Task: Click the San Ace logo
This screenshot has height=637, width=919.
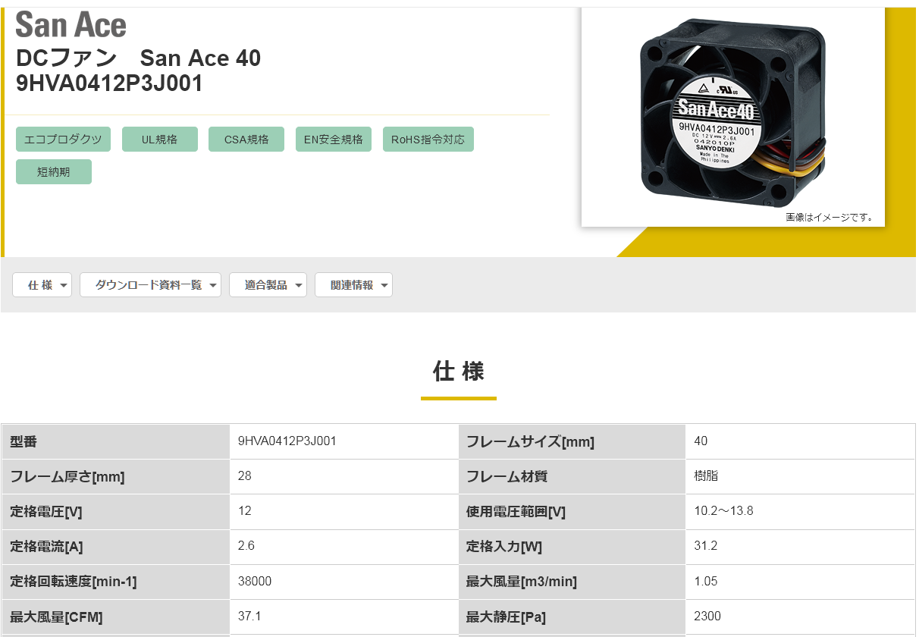Action: pyautogui.click(x=71, y=25)
